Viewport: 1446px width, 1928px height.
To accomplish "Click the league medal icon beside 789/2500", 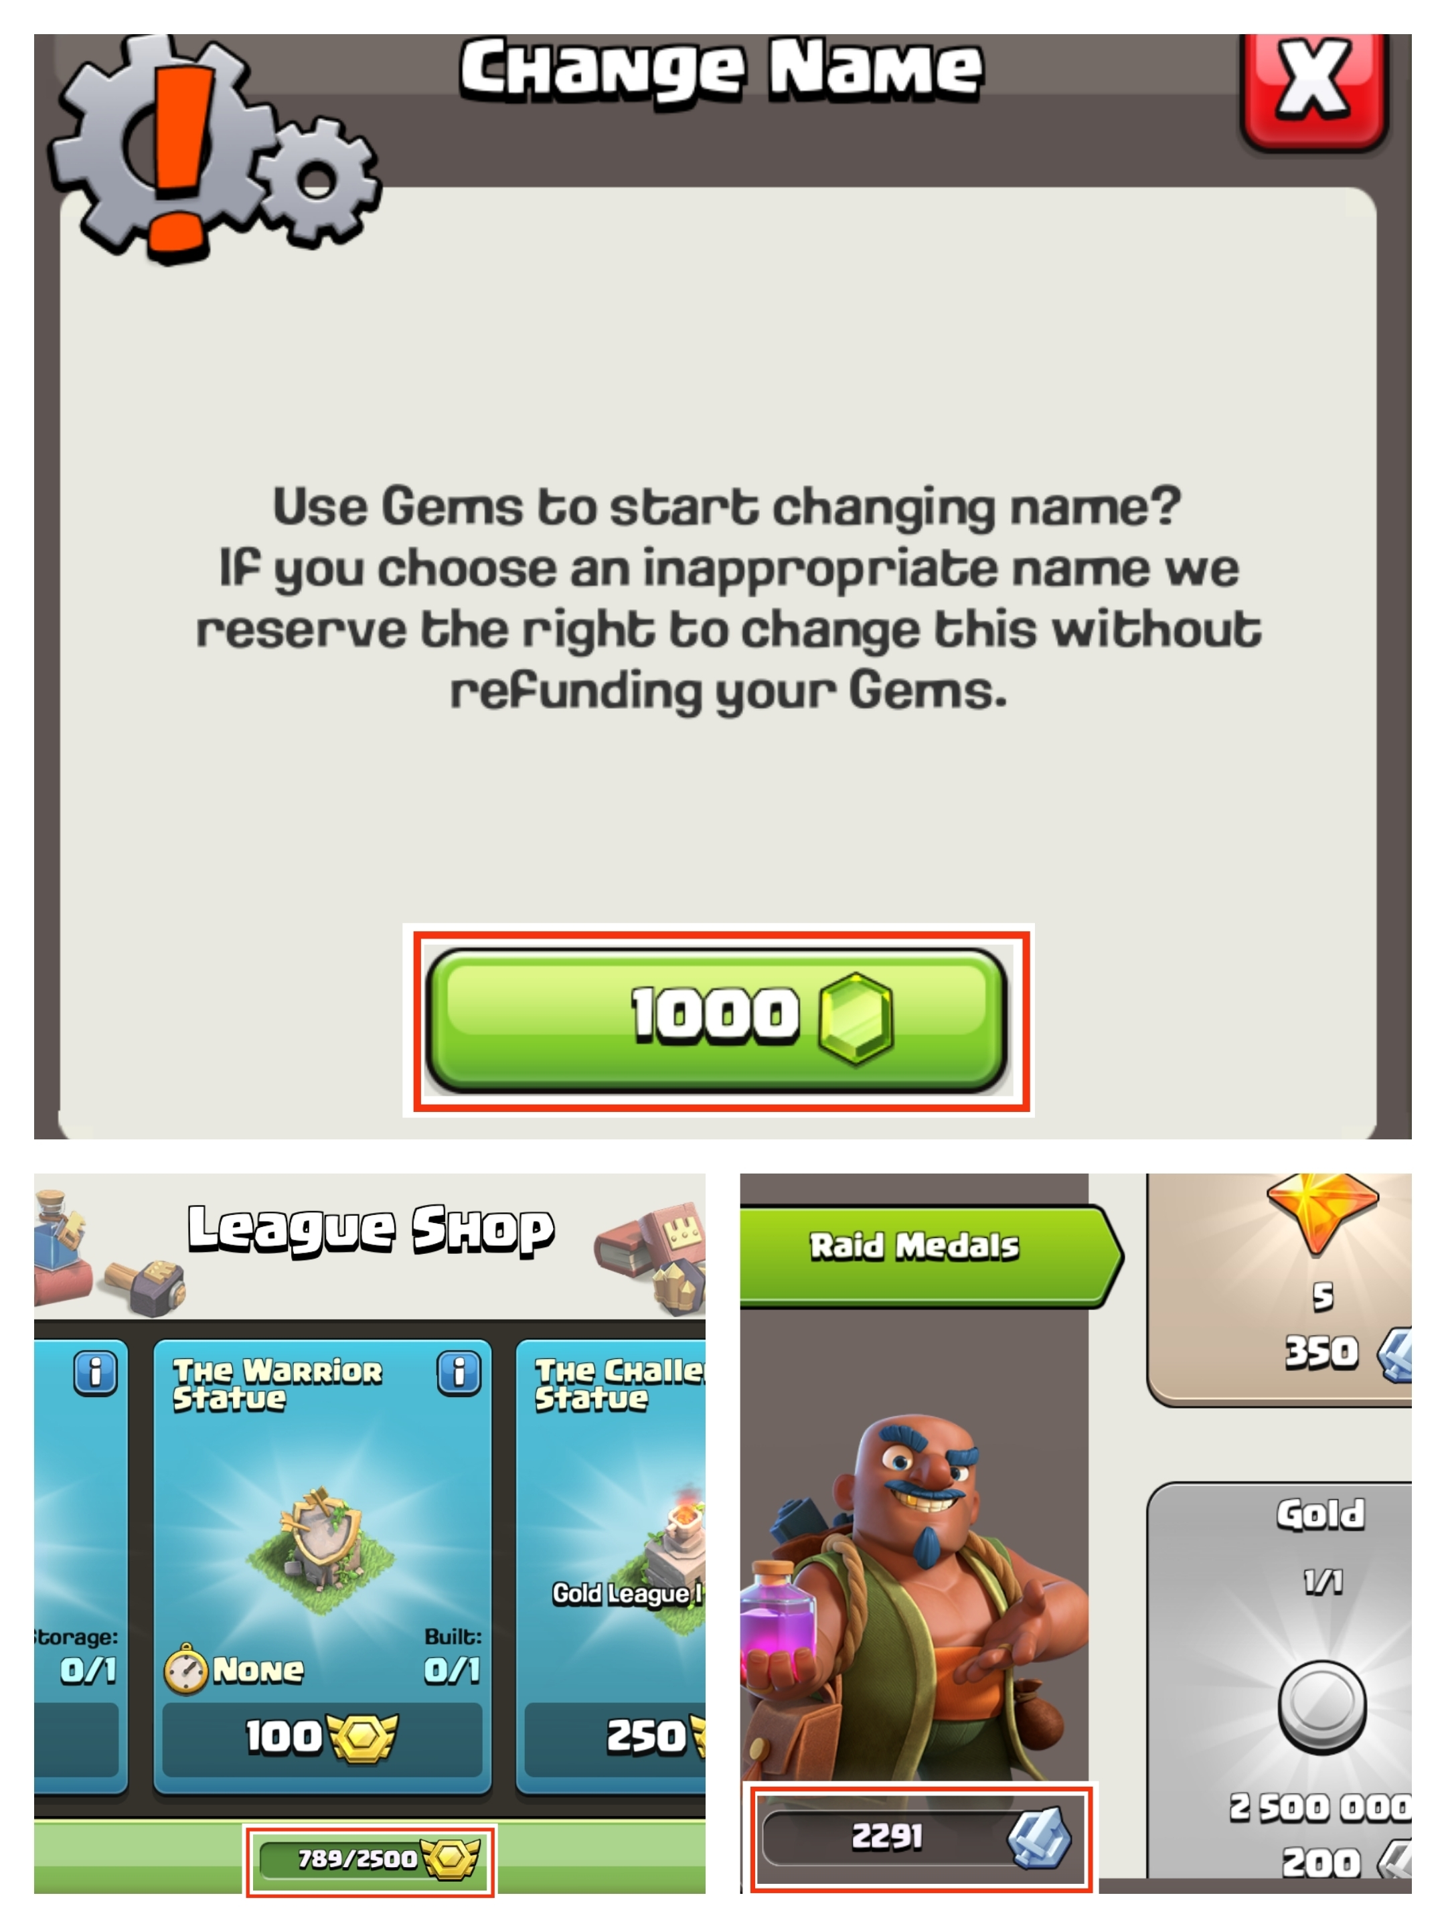I will 450,1858.
